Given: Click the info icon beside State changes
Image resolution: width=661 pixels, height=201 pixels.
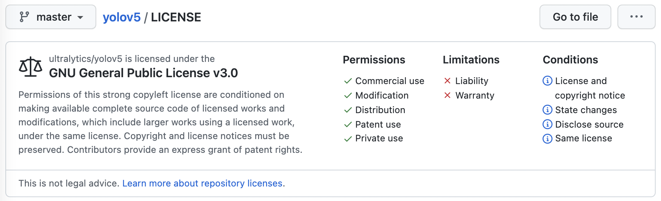Looking at the screenshot, I should (x=547, y=110).
